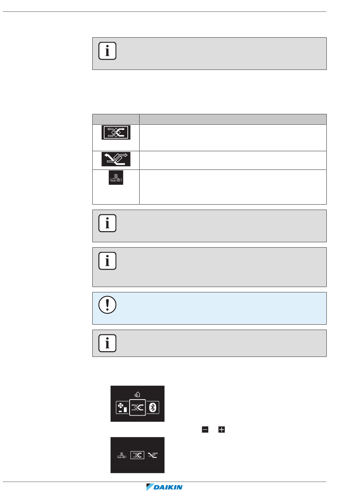Select the Bluetooth icon on the menu screen
This screenshot has height=497, width=340.
[x=152, y=407]
